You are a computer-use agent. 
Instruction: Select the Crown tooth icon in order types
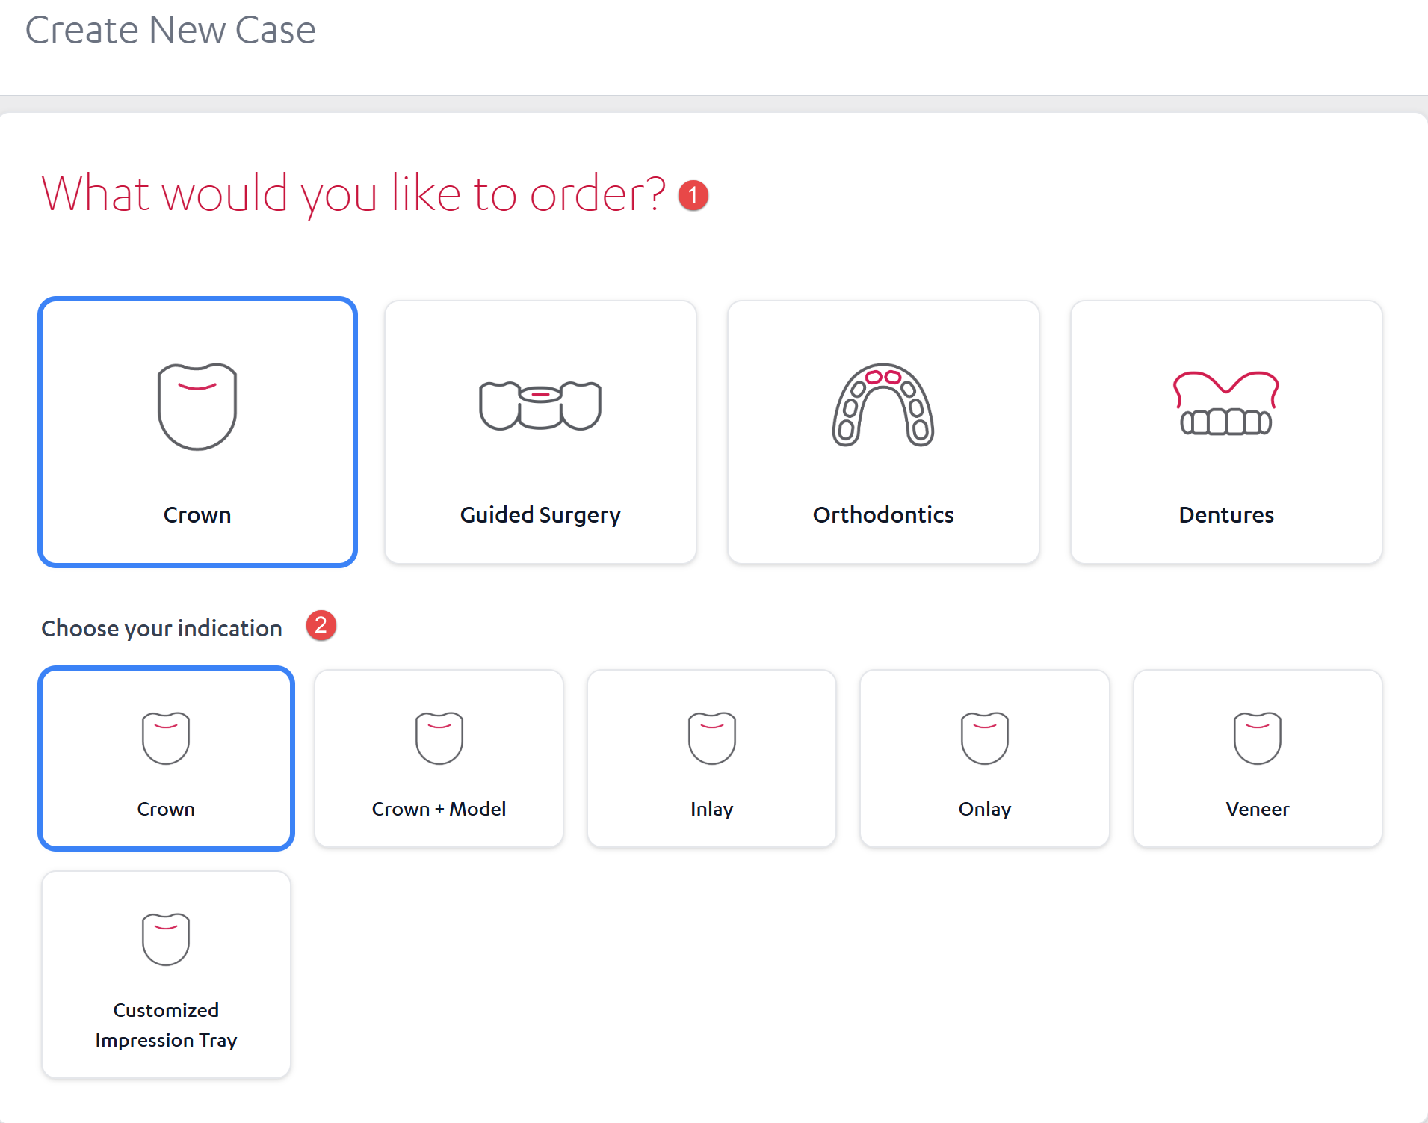click(197, 406)
